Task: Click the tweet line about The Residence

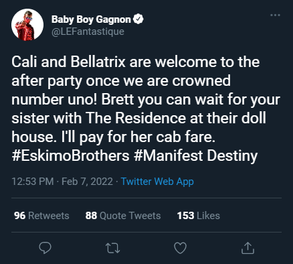Action: tap(138, 118)
